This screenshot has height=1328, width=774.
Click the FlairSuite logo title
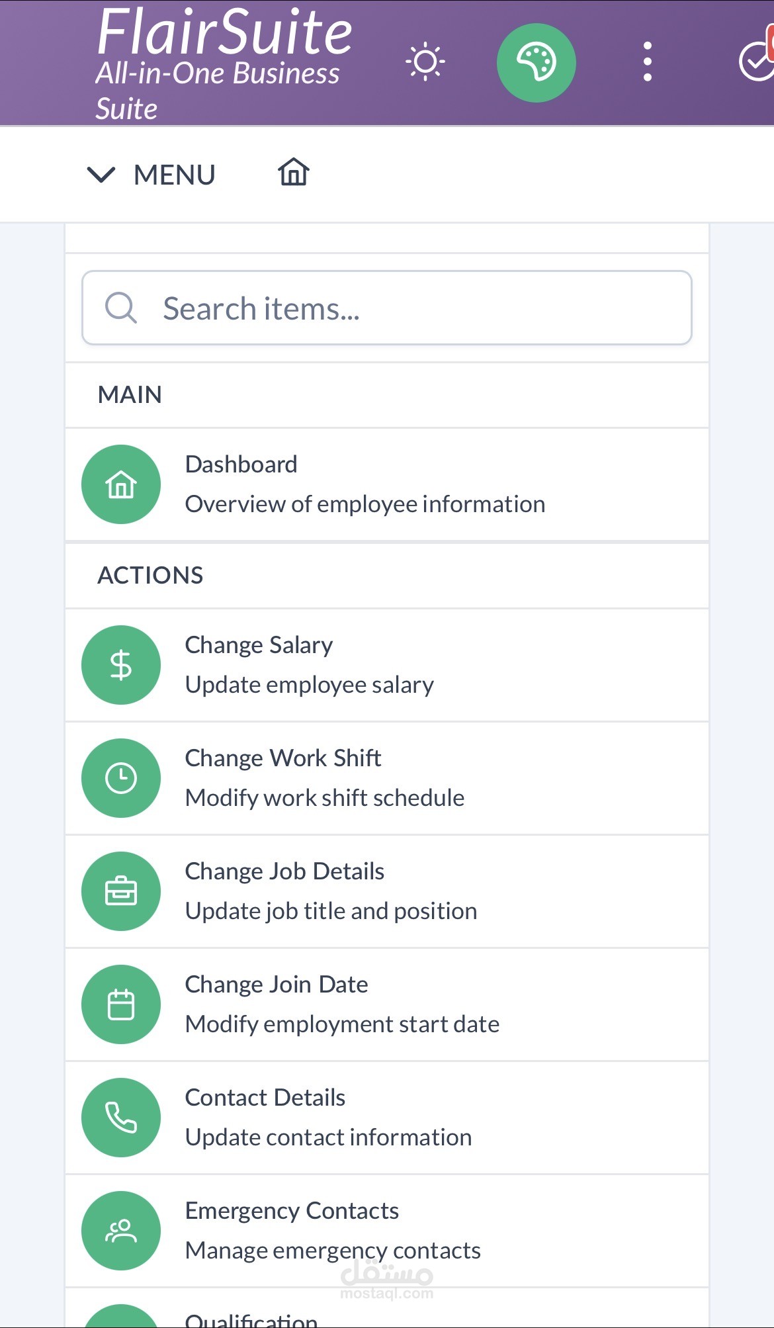(x=224, y=33)
